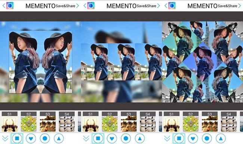This screenshot has height=144, width=243.
Task: Select the triple repeated girl strip preview
Action: [x=121, y=62]
